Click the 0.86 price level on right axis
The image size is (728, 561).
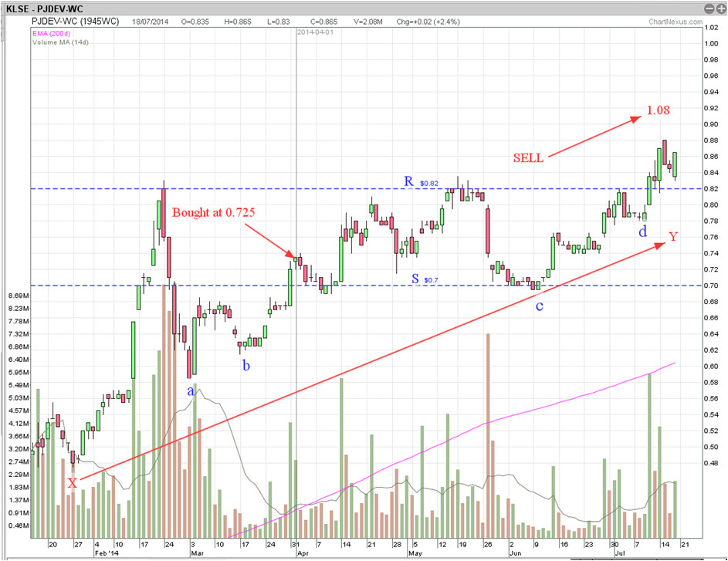709,156
